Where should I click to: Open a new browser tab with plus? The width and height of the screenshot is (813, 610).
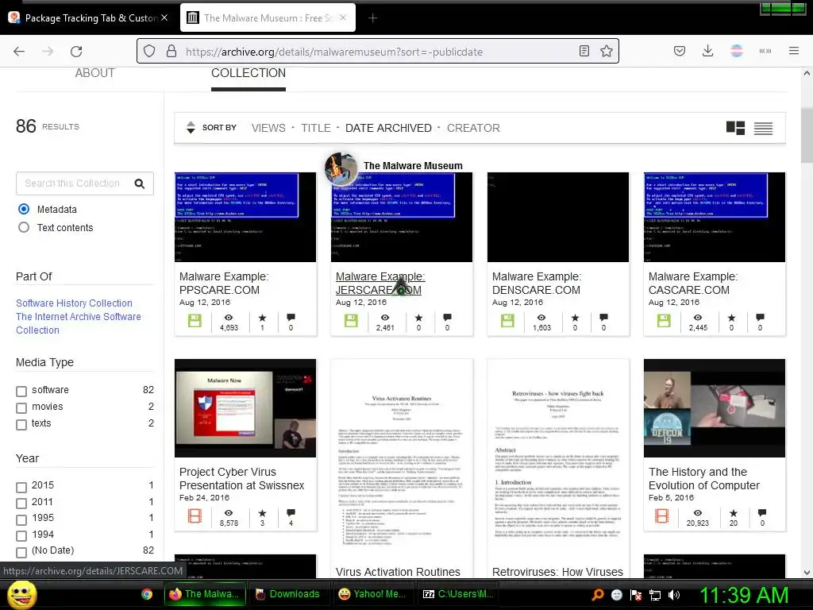coord(372,18)
